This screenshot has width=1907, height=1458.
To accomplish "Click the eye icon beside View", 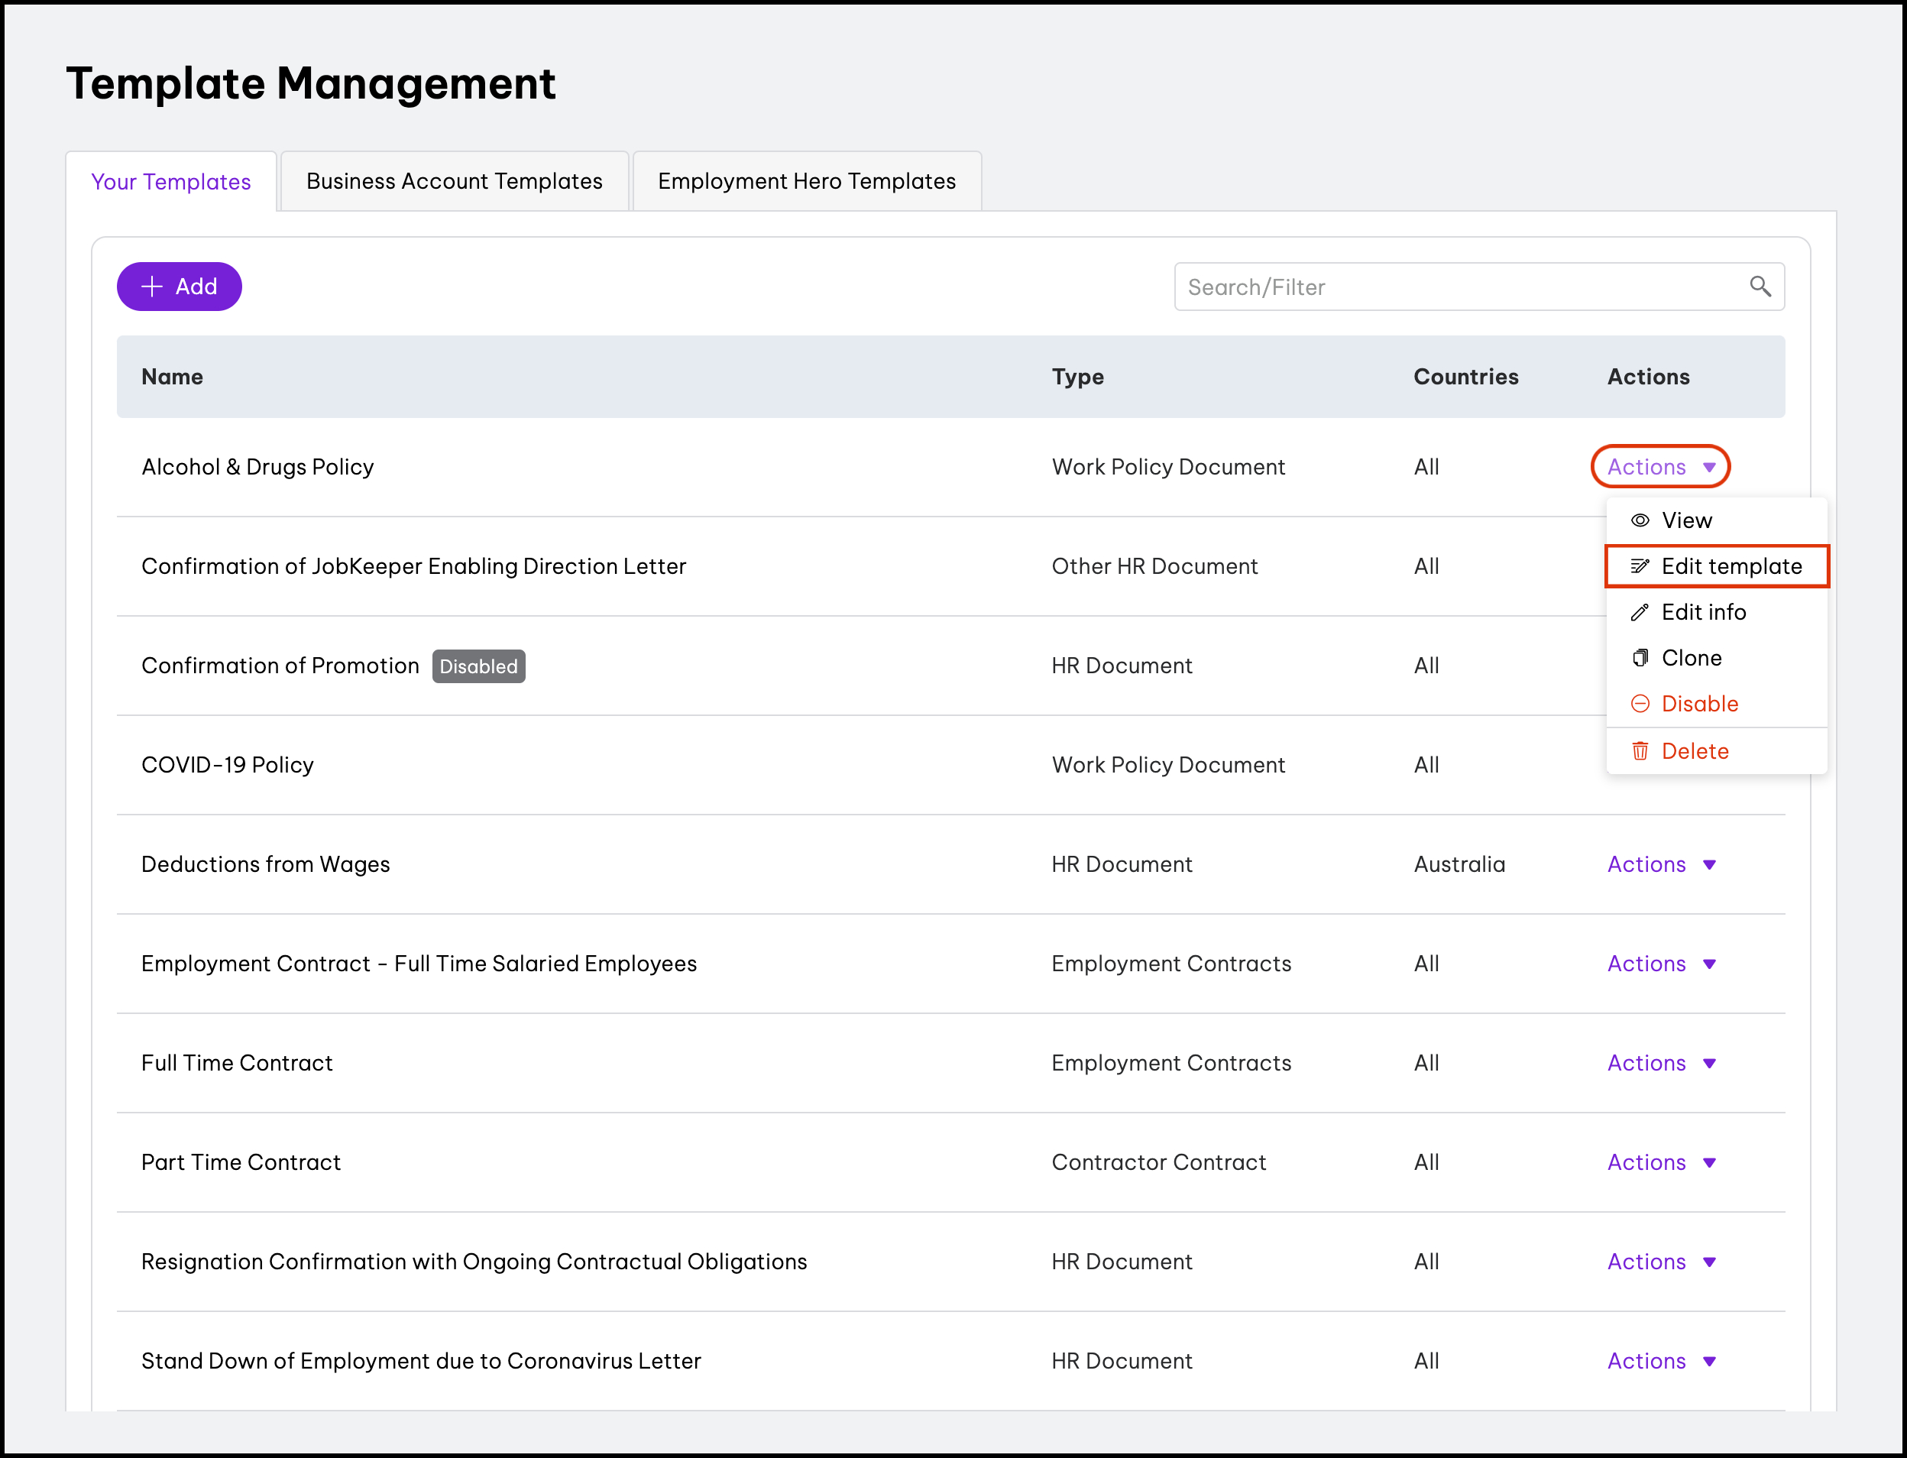I will coord(1640,520).
